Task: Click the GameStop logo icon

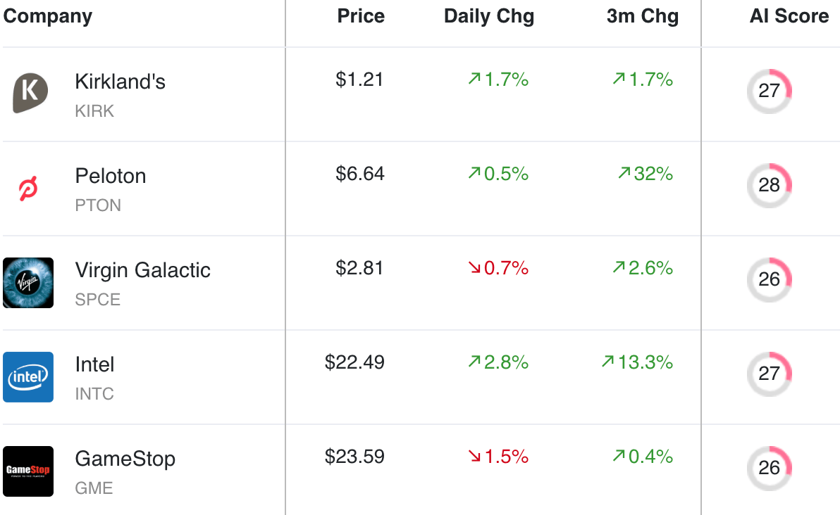Action: tap(28, 471)
